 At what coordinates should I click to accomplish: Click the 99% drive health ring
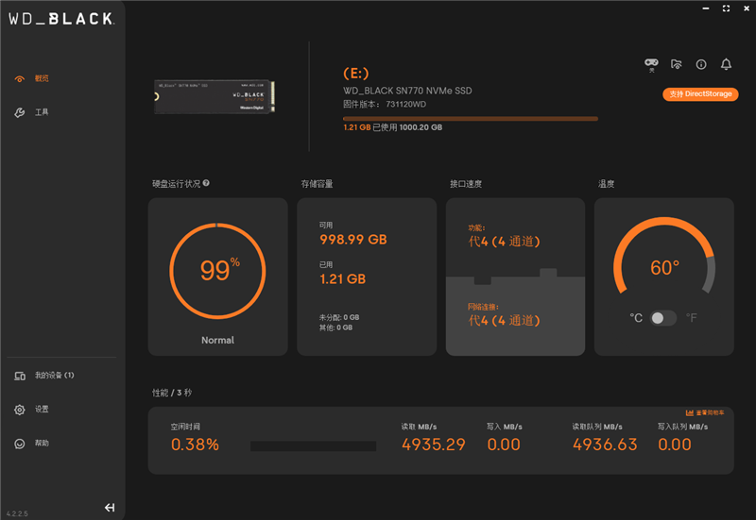(x=217, y=271)
